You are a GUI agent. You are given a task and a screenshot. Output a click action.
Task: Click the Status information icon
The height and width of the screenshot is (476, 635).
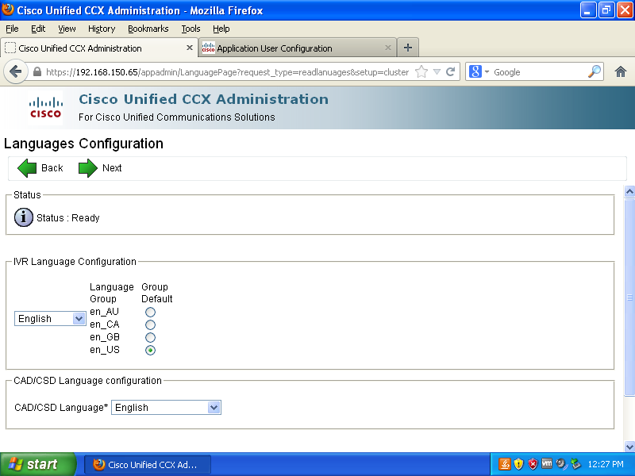(24, 217)
